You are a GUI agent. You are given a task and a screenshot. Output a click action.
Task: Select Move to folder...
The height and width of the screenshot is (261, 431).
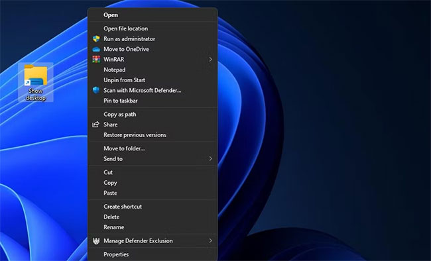coord(153,148)
